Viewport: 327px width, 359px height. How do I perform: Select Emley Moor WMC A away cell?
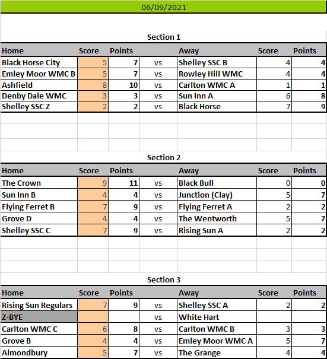coord(217,341)
